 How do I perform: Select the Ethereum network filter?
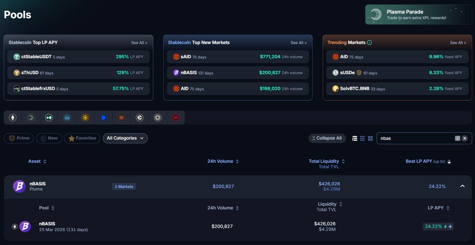(12, 117)
